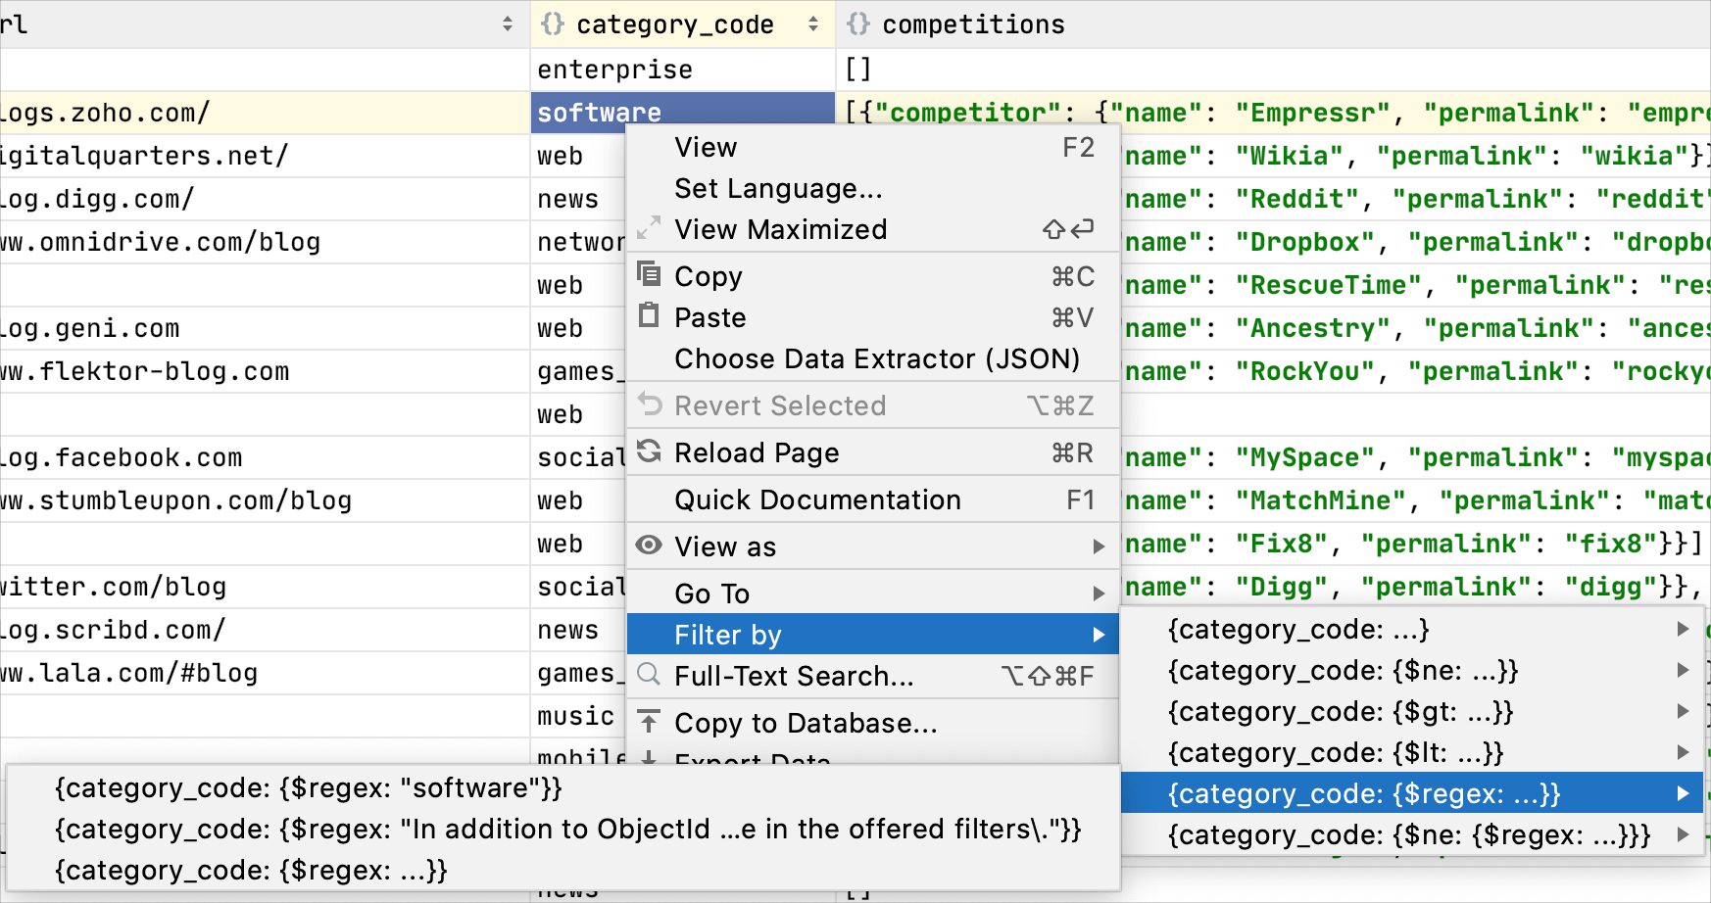The width and height of the screenshot is (1711, 903).
Task: Click the category_code column JSON braces icon
Action: pos(553,24)
